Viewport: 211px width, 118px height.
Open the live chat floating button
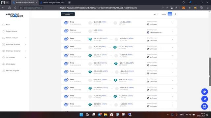(x=204, y=106)
